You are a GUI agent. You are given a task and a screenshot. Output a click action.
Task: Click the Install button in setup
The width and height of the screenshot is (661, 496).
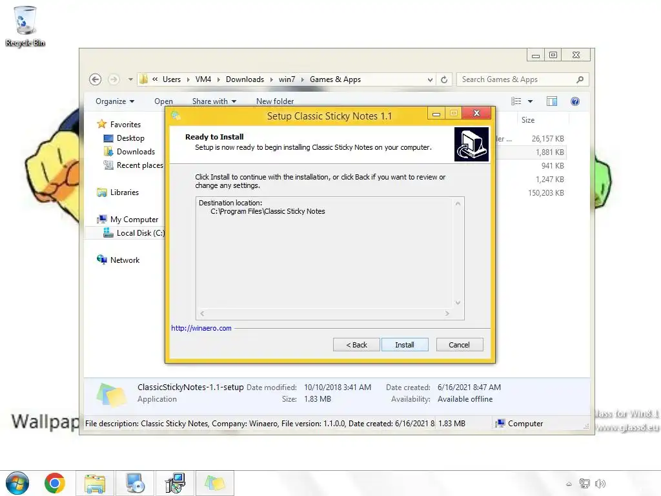[405, 345]
